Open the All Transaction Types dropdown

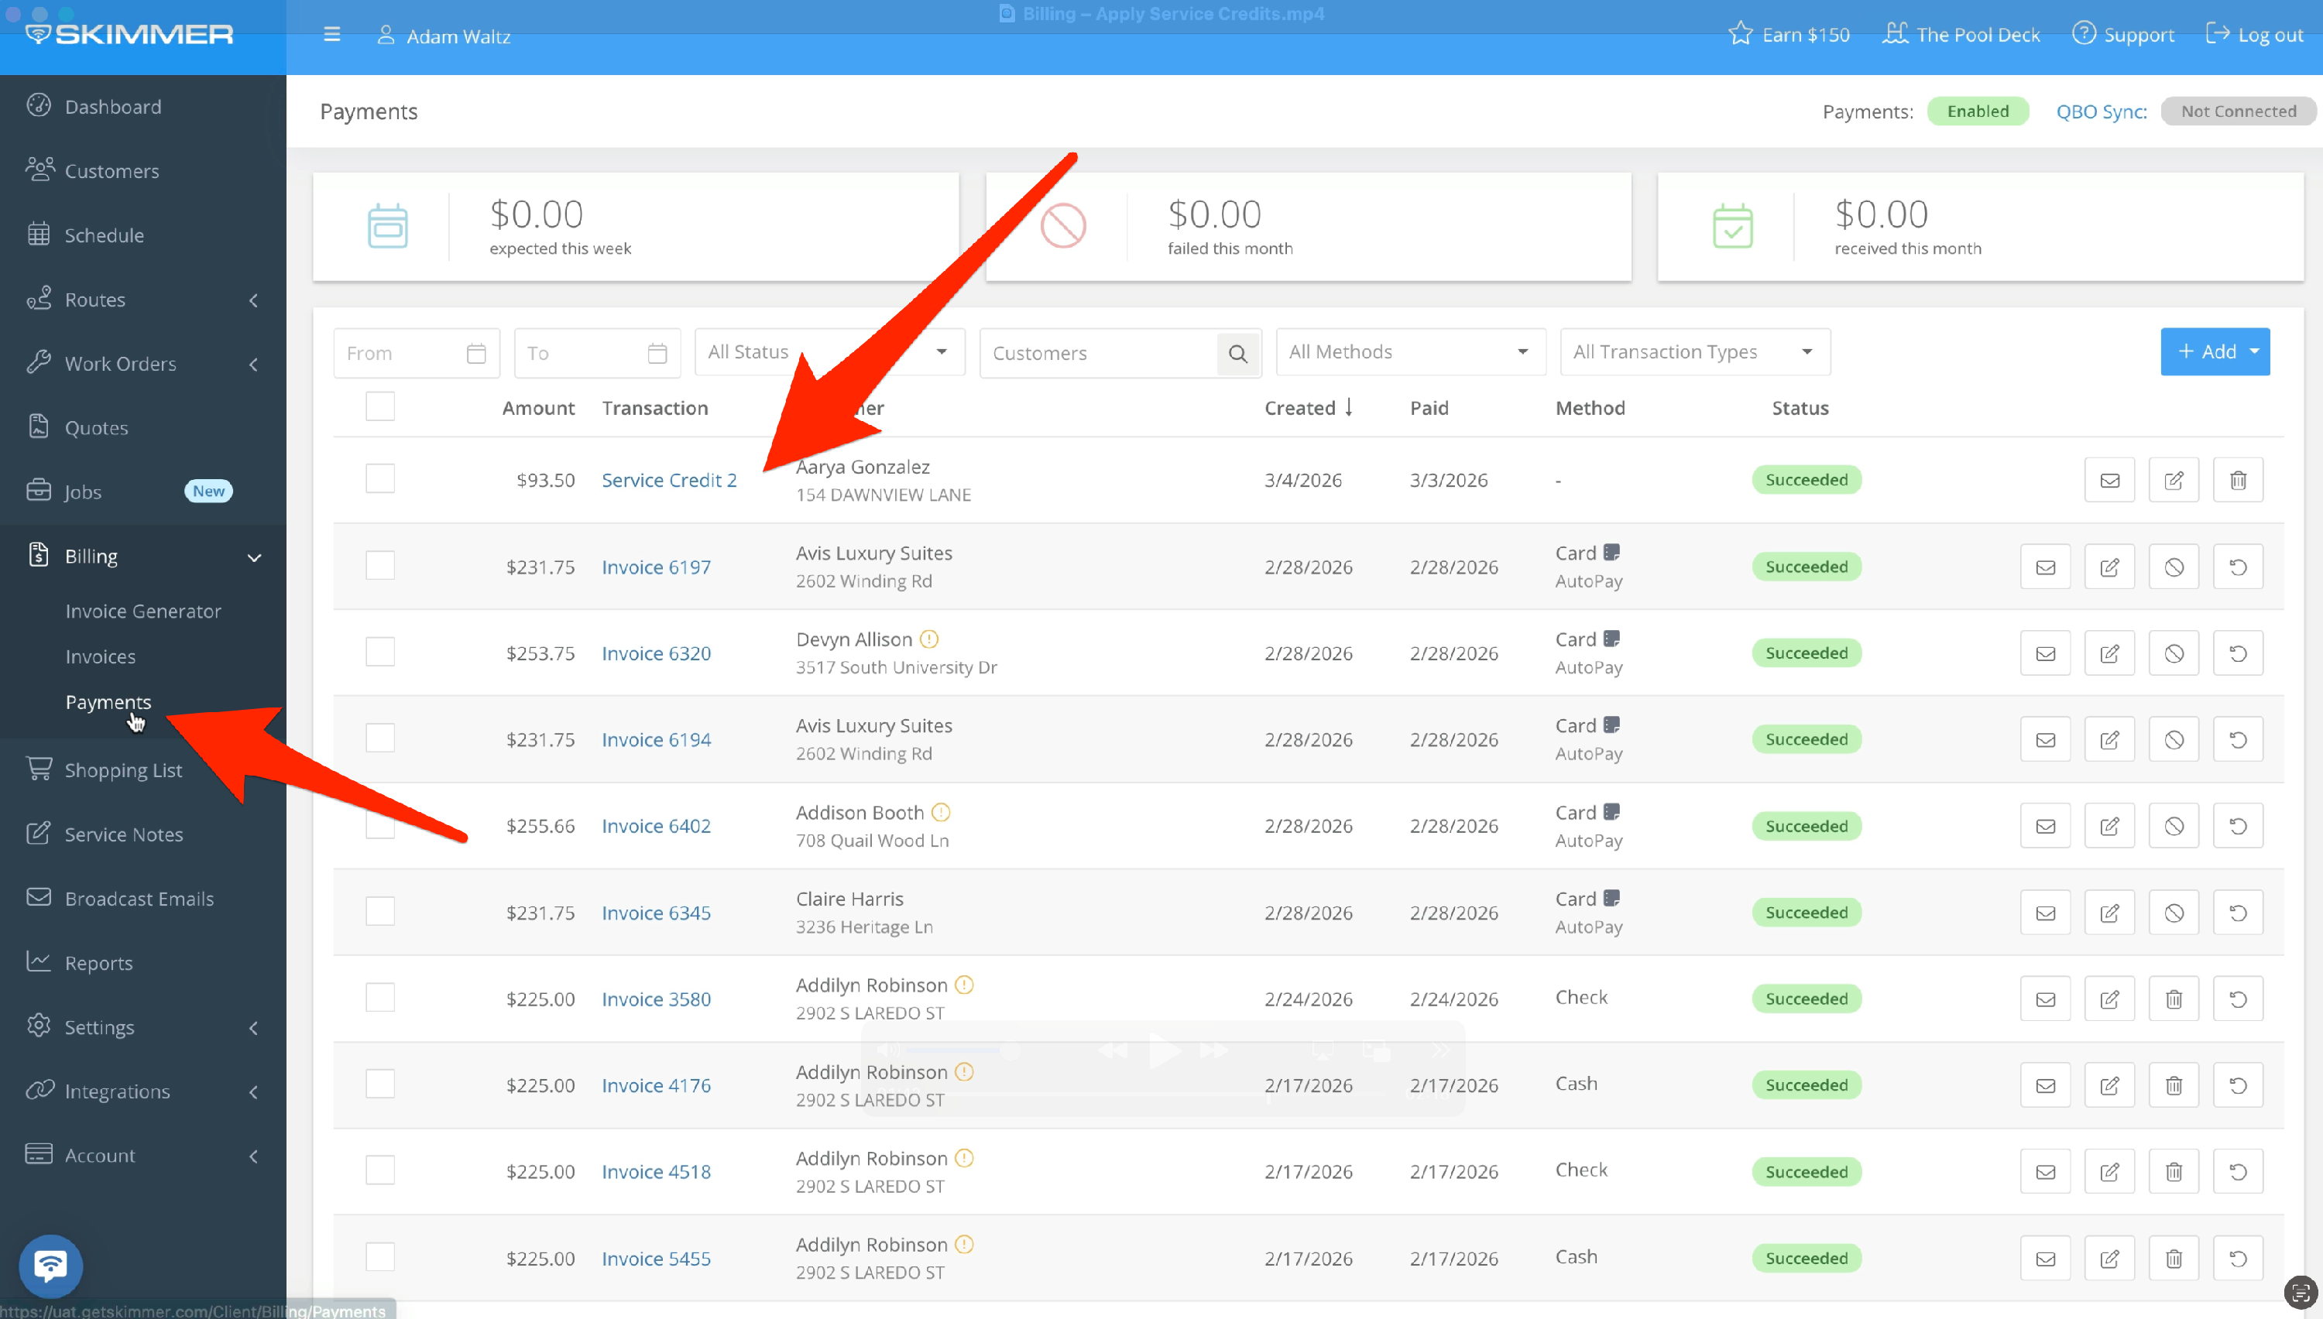pos(1694,351)
